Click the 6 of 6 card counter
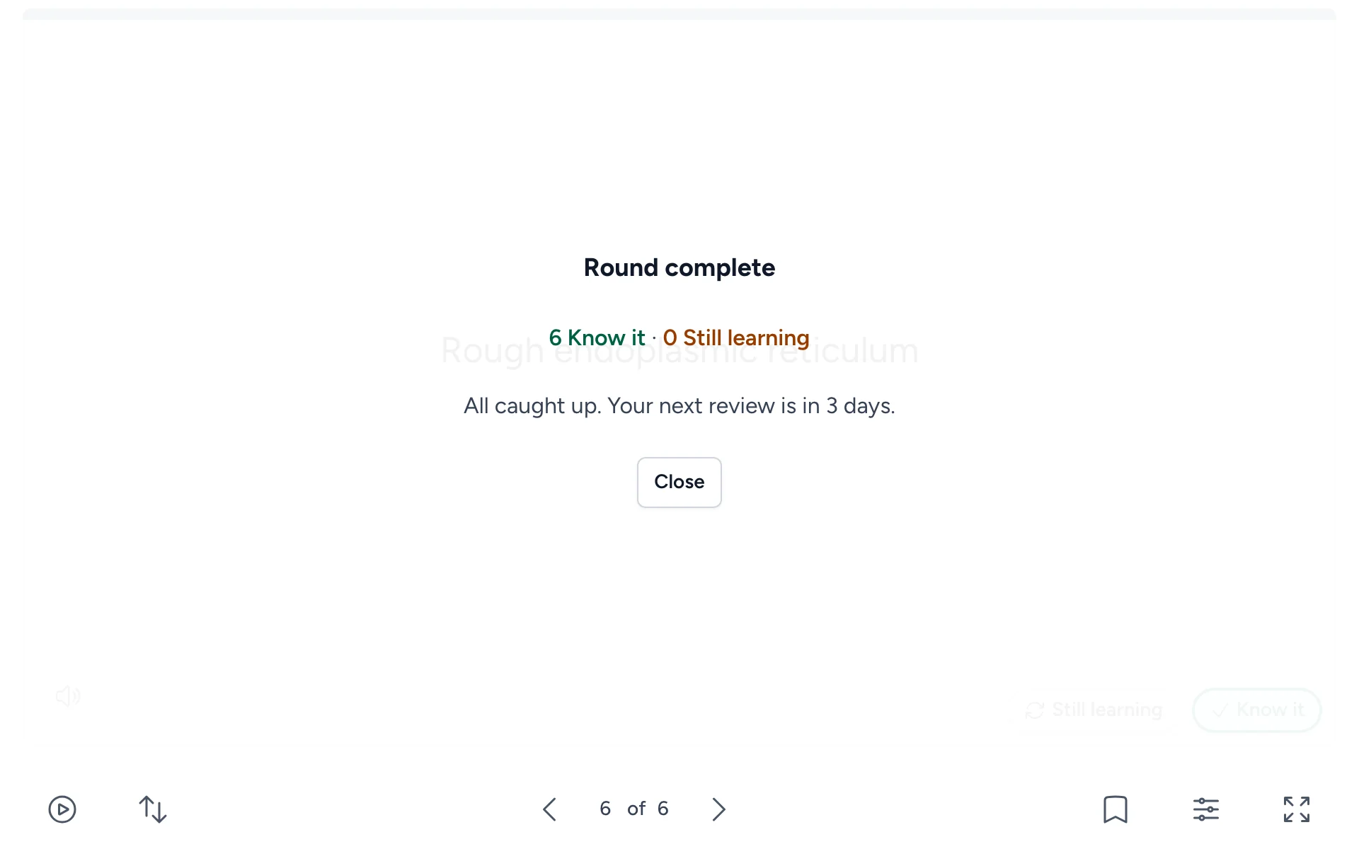The height and width of the screenshot is (849, 1359). coord(634,809)
